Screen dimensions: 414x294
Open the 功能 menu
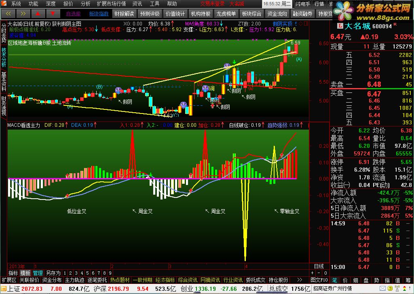click(33, 4)
